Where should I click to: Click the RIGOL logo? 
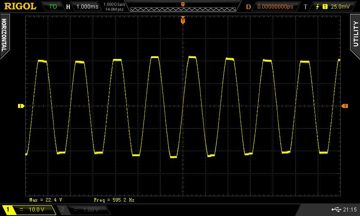point(20,6)
